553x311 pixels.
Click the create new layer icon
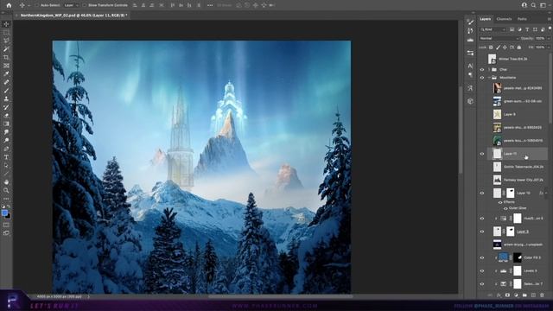click(533, 295)
